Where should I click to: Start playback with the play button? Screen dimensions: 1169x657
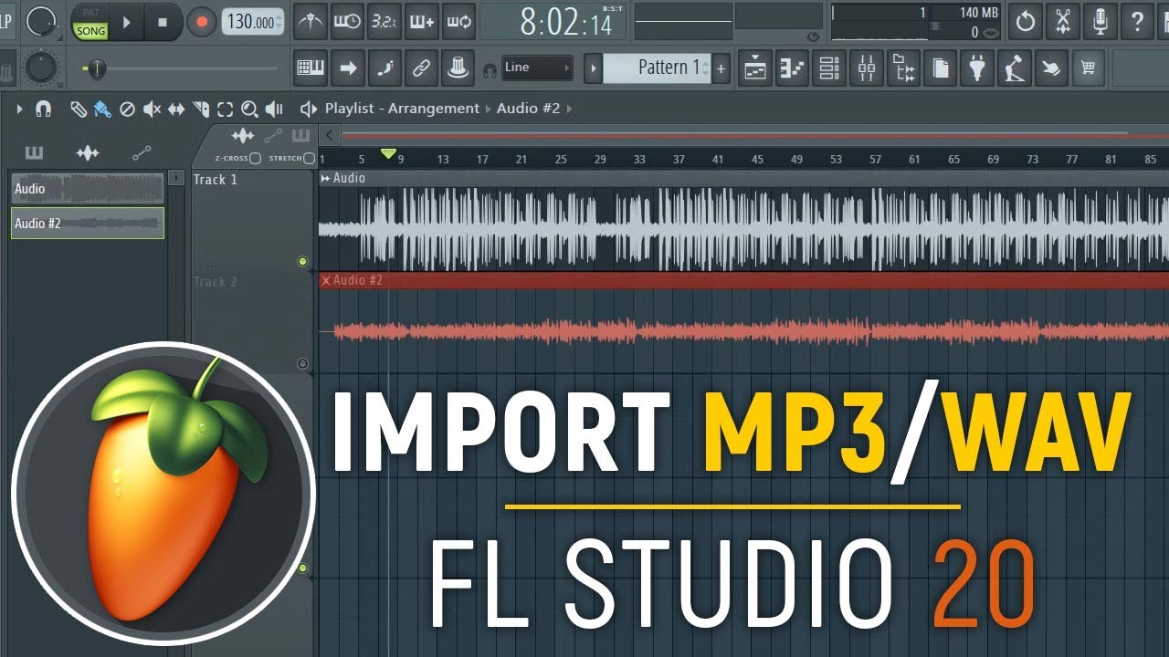(128, 22)
